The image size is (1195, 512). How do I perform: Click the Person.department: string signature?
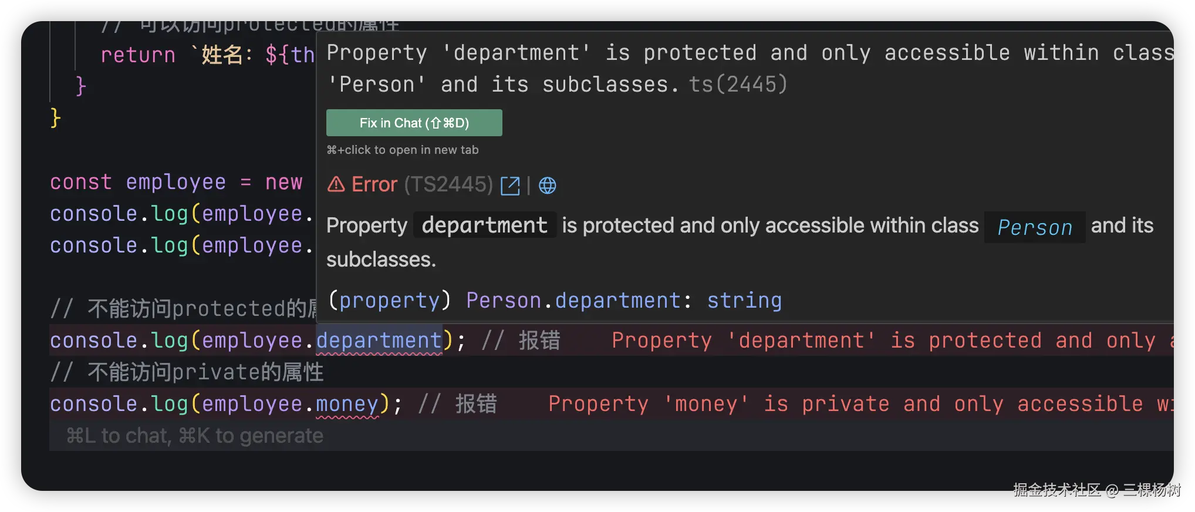[x=624, y=301]
